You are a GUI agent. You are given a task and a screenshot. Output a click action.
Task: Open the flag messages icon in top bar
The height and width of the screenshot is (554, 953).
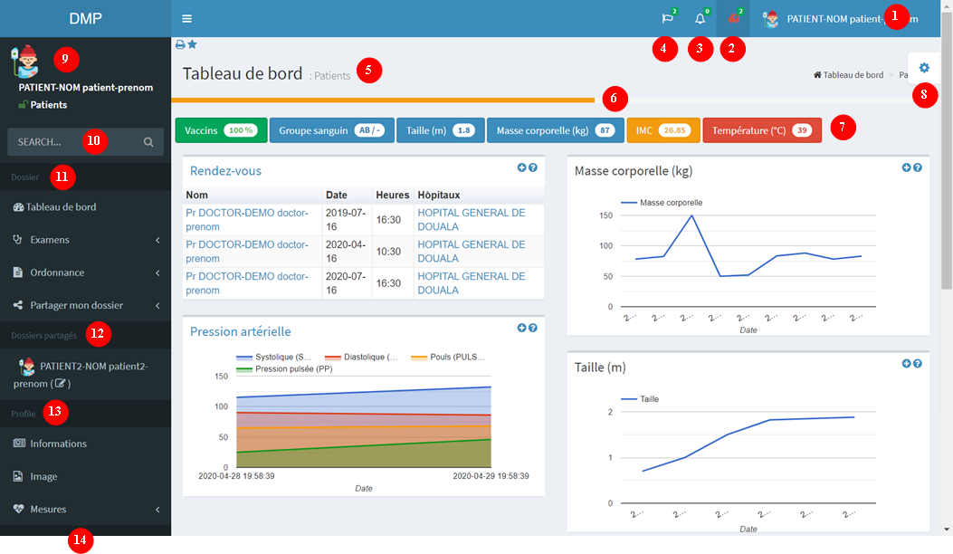[x=667, y=18]
